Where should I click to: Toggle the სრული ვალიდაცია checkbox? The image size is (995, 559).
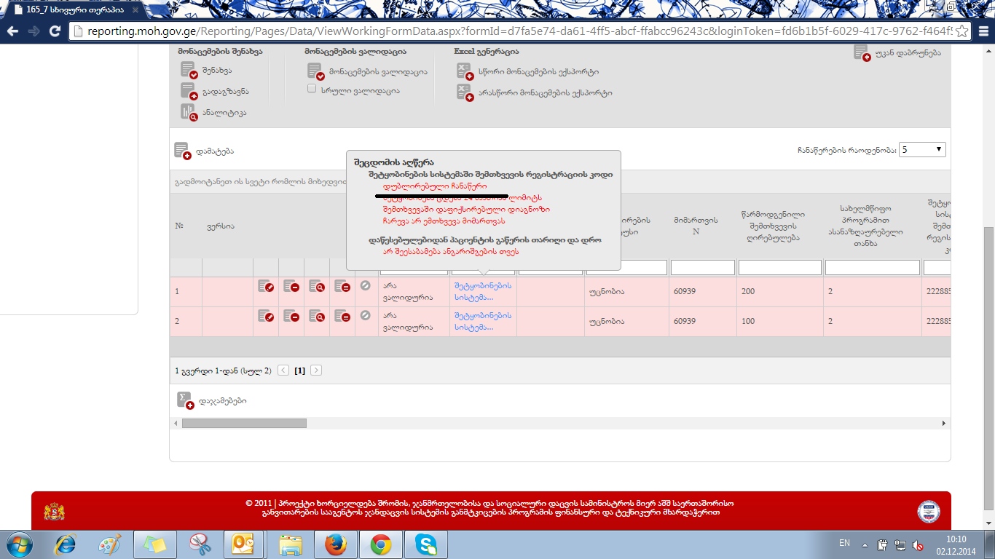[x=312, y=89]
